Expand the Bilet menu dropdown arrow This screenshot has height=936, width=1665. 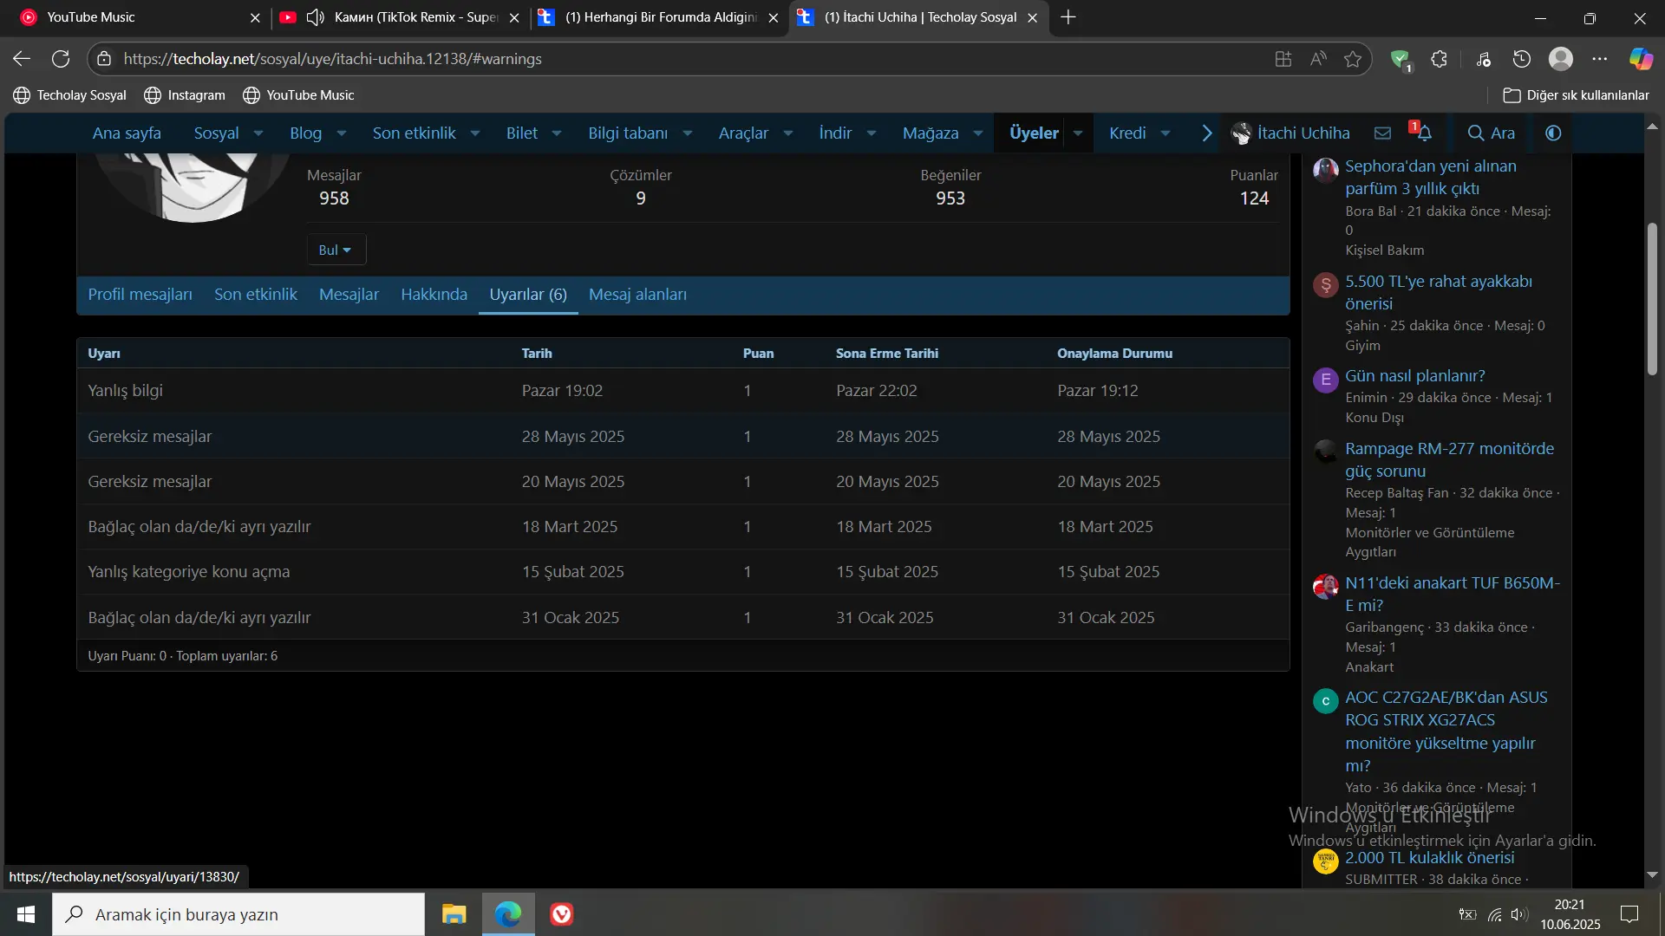(557, 133)
